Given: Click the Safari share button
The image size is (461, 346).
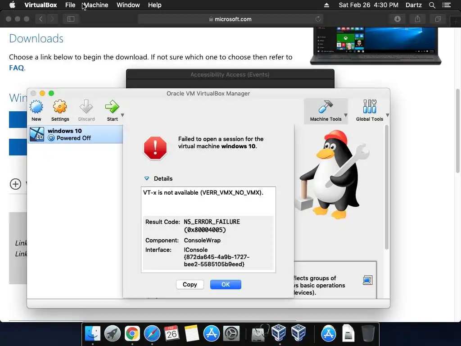Looking at the screenshot, I should (x=417, y=19).
